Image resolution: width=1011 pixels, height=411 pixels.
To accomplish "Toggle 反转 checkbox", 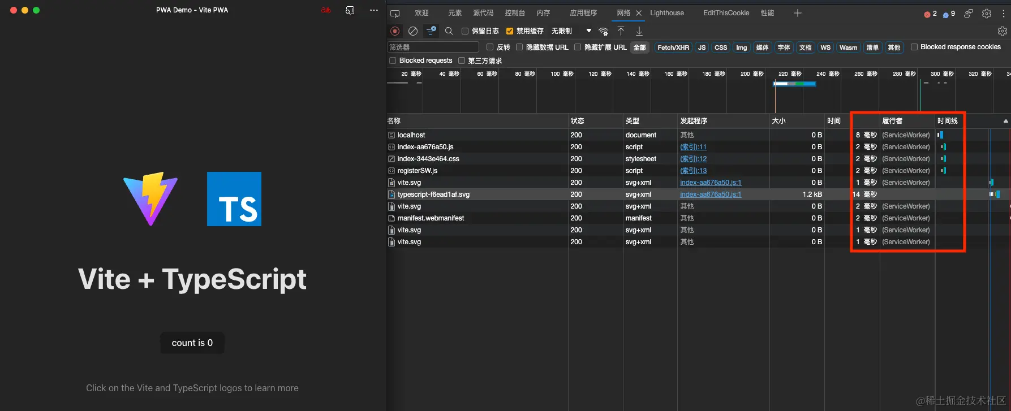I will 490,47.
